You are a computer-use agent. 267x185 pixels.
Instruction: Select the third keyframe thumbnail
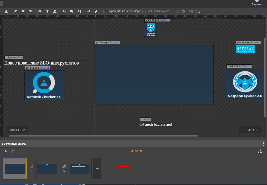pyautogui.click(x=80, y=168)
